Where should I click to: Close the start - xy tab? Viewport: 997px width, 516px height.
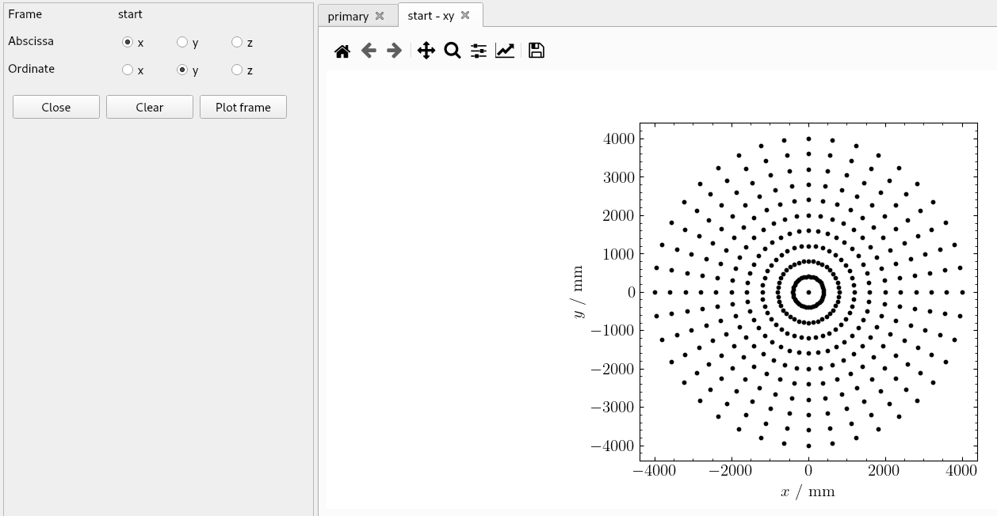tap(465, 16)
